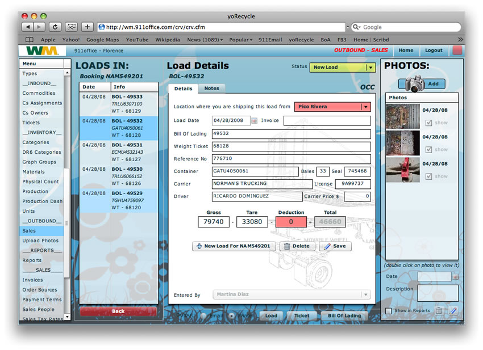Open Upload Photos in the side menu
The height and width of the screenshot is (350, 483).
40,241
